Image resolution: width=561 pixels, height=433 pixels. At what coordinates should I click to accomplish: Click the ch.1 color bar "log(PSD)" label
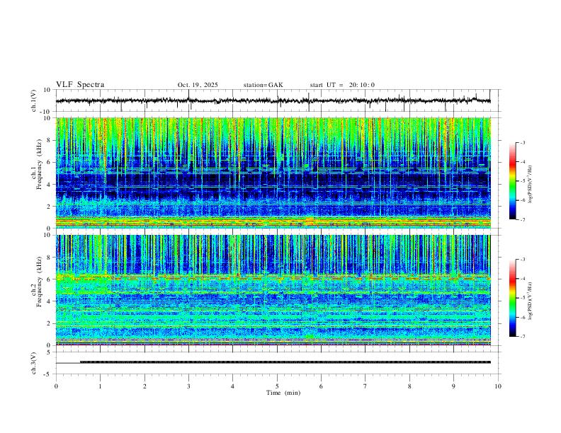coord(531,185)
